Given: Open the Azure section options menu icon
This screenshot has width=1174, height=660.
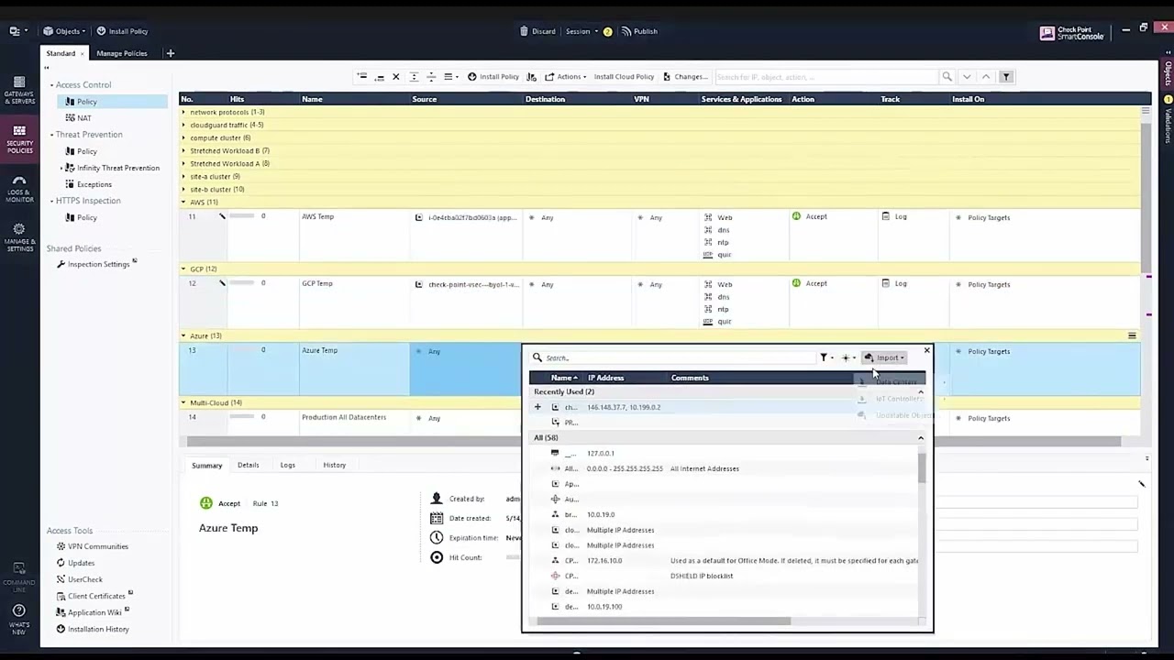Looking at the screenshot, I should (x=1132, y=336).
